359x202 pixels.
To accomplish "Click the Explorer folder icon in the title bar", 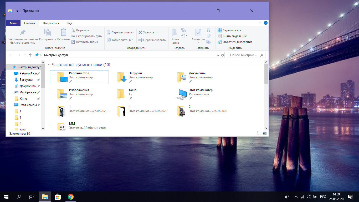I will click(x=10, y=11).
